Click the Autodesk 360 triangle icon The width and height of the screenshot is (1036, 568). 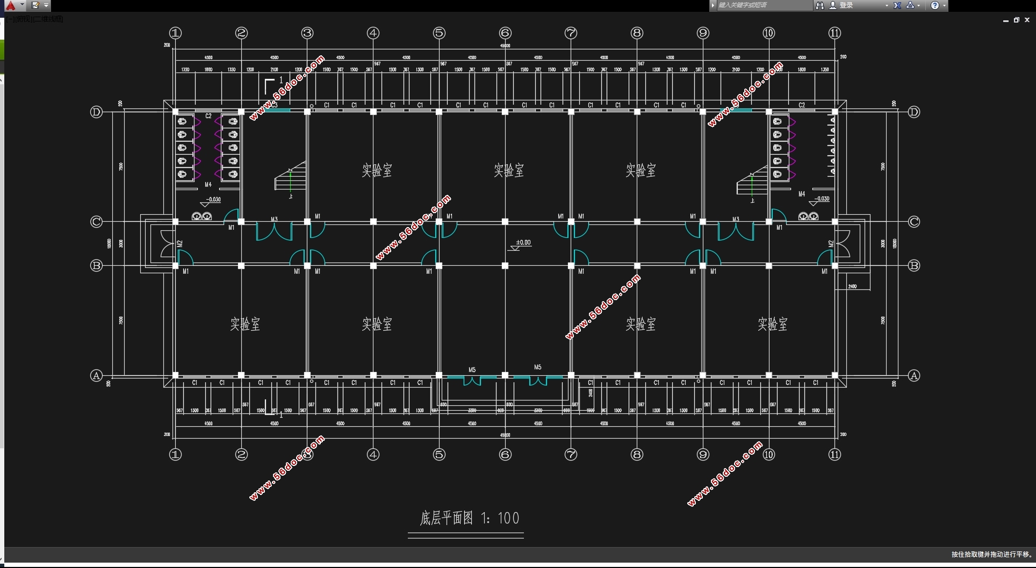pyautogui.click(x=910, y=5)
